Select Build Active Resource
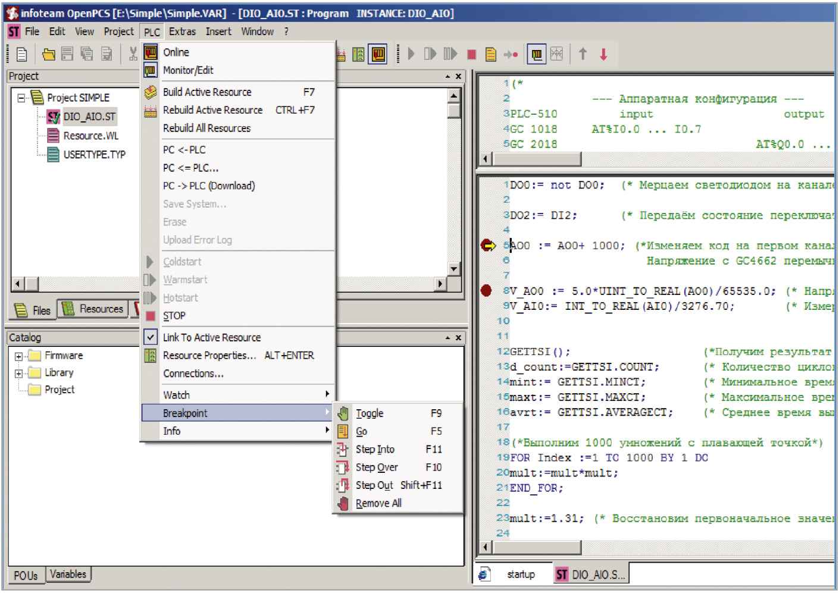The image size is (839, 593). [207, 92]
